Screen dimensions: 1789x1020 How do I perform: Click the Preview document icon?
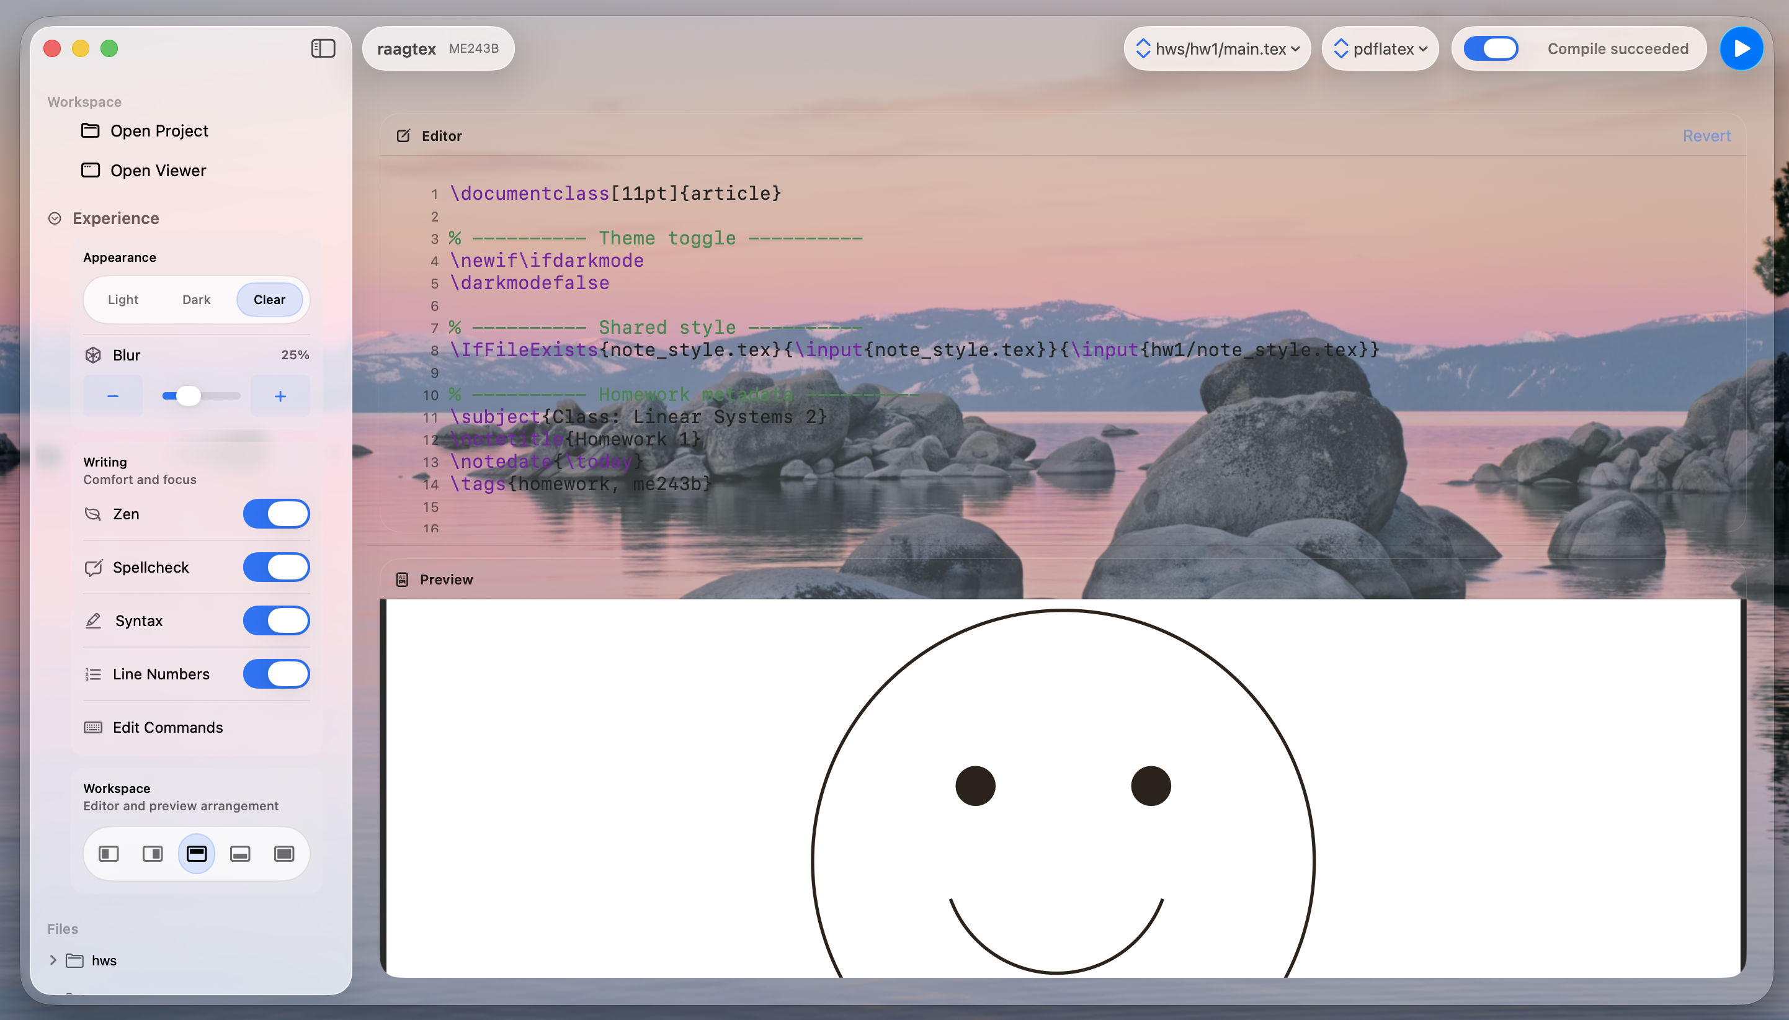[x=402, y=579]
